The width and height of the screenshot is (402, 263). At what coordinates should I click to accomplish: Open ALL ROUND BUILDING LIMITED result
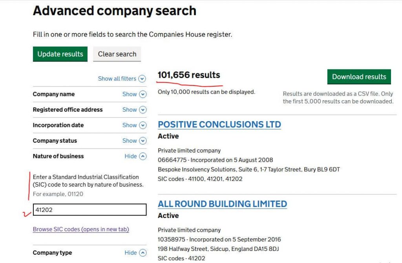coord(222,204)
